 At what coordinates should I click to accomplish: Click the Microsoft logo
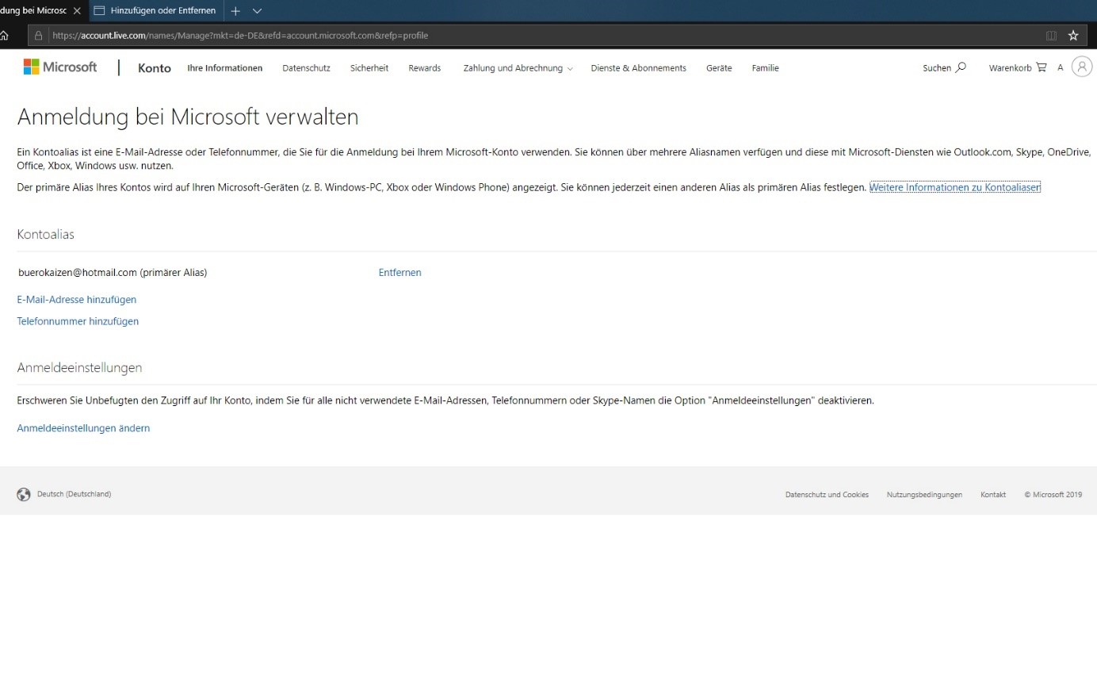pyautogui.click(x=60, y=67)
